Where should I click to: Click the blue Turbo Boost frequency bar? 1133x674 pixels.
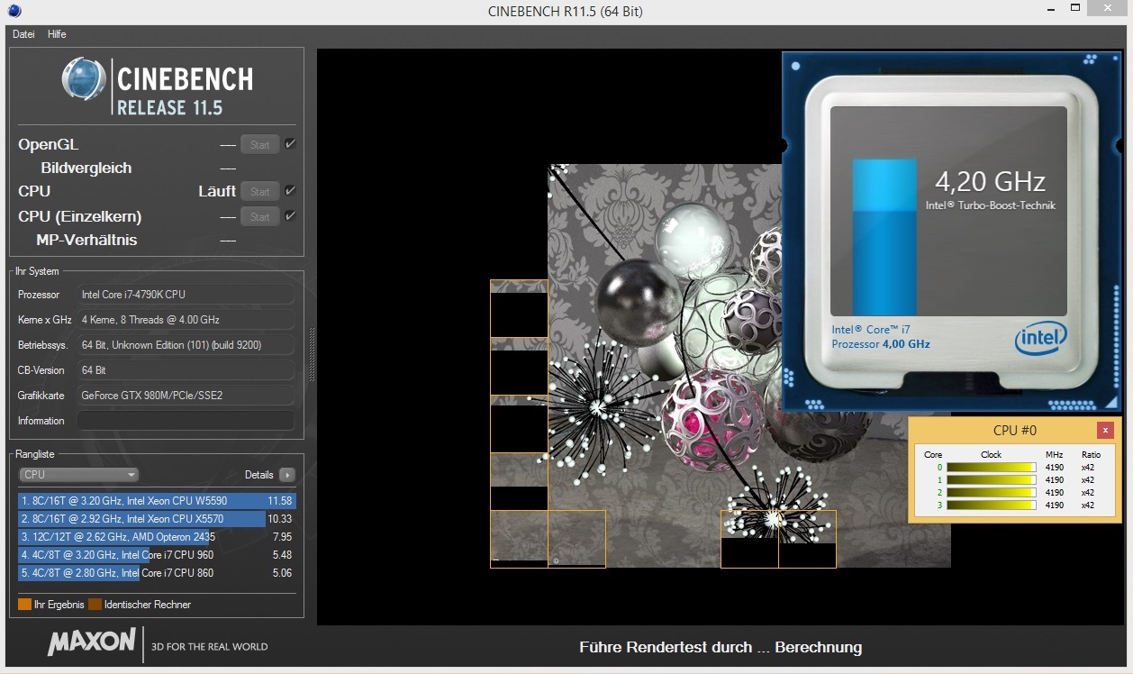pyautogui.click(x=884, y=237)
